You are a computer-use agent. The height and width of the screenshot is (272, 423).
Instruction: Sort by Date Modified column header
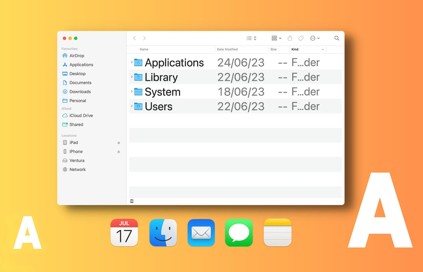[x=227, y=49]
